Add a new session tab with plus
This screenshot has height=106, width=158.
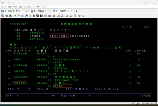click(76, 11)
